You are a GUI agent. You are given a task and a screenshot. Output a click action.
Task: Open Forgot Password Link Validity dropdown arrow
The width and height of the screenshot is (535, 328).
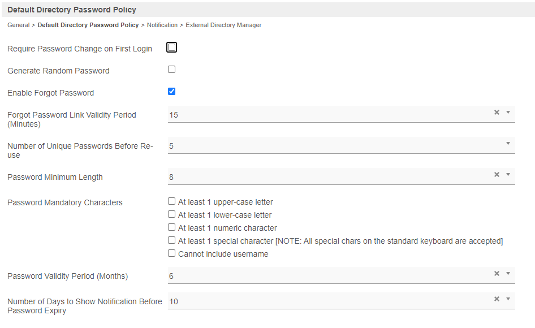tap(508, 113)
